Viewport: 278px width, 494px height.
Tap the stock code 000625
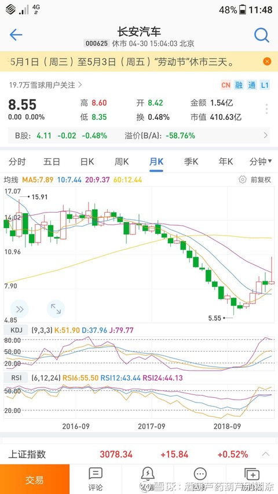[97, 43]
